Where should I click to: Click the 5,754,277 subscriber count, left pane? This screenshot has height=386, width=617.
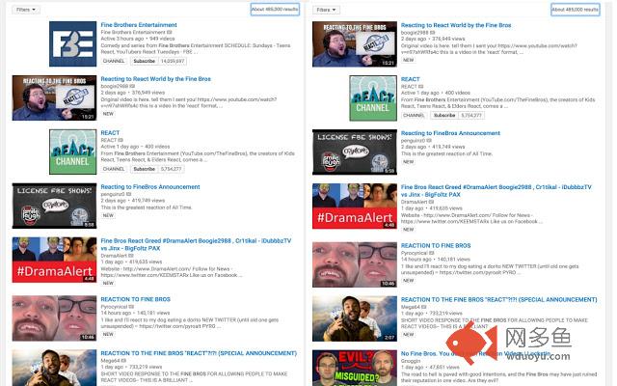pos(172,169)
